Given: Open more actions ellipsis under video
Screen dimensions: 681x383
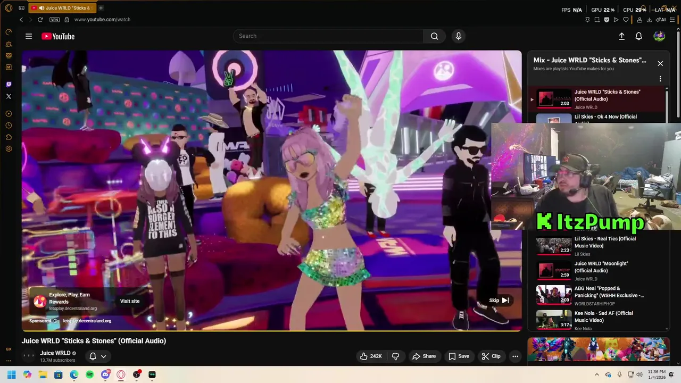Looking at the screenshot, I should 515,356.
